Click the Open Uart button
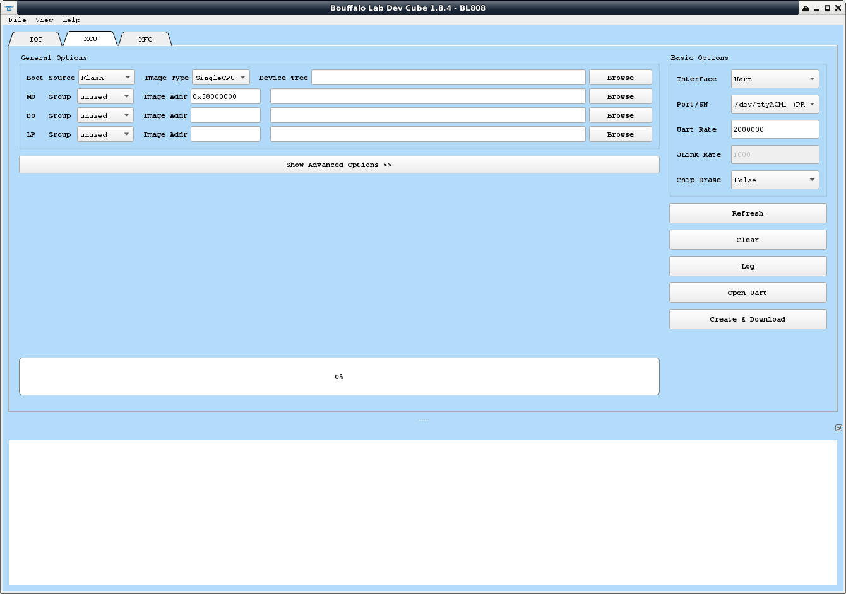The height and width of the screenshot is (594, 846). click(x=748, y=293)
